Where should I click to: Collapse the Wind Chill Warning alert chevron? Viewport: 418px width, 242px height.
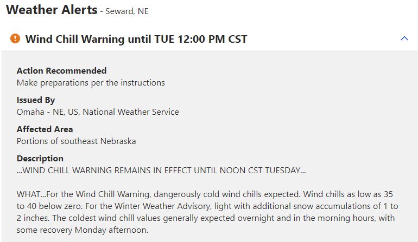[403, 38]
